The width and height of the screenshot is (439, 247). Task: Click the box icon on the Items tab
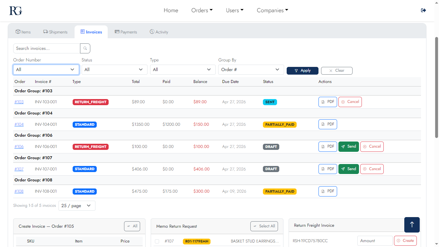tap(17, 32)
